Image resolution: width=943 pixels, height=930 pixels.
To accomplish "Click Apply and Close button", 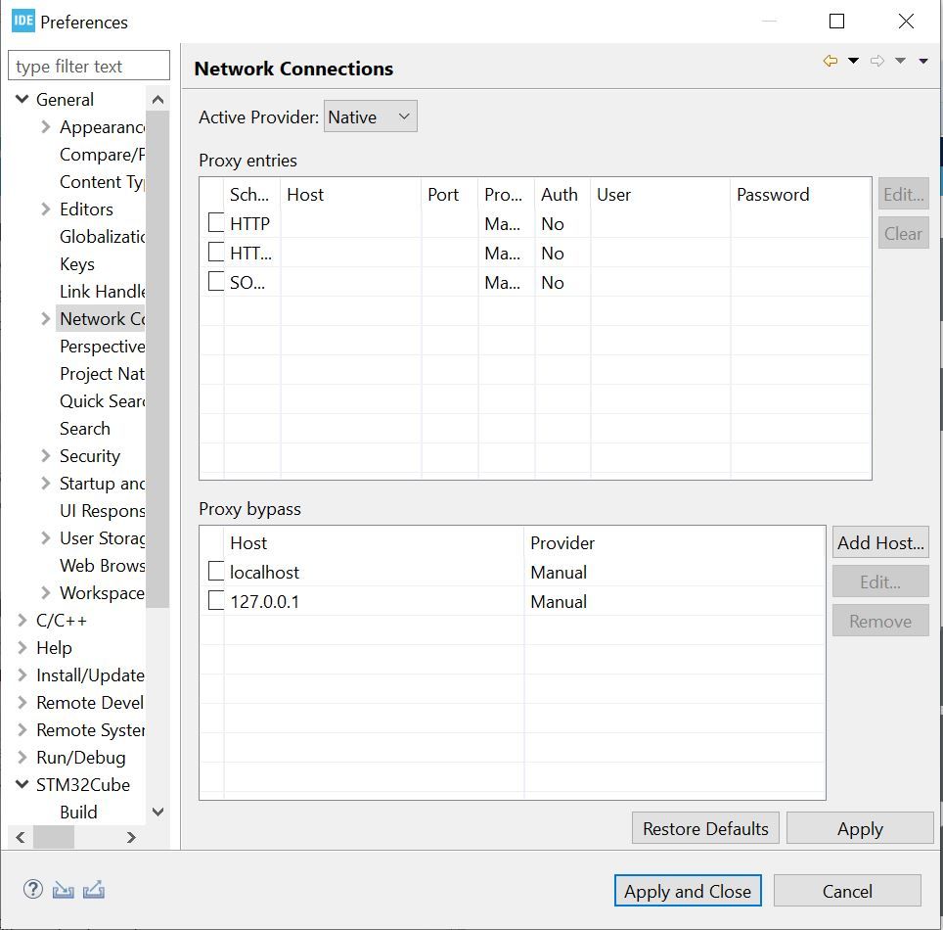I will (688, 891).
